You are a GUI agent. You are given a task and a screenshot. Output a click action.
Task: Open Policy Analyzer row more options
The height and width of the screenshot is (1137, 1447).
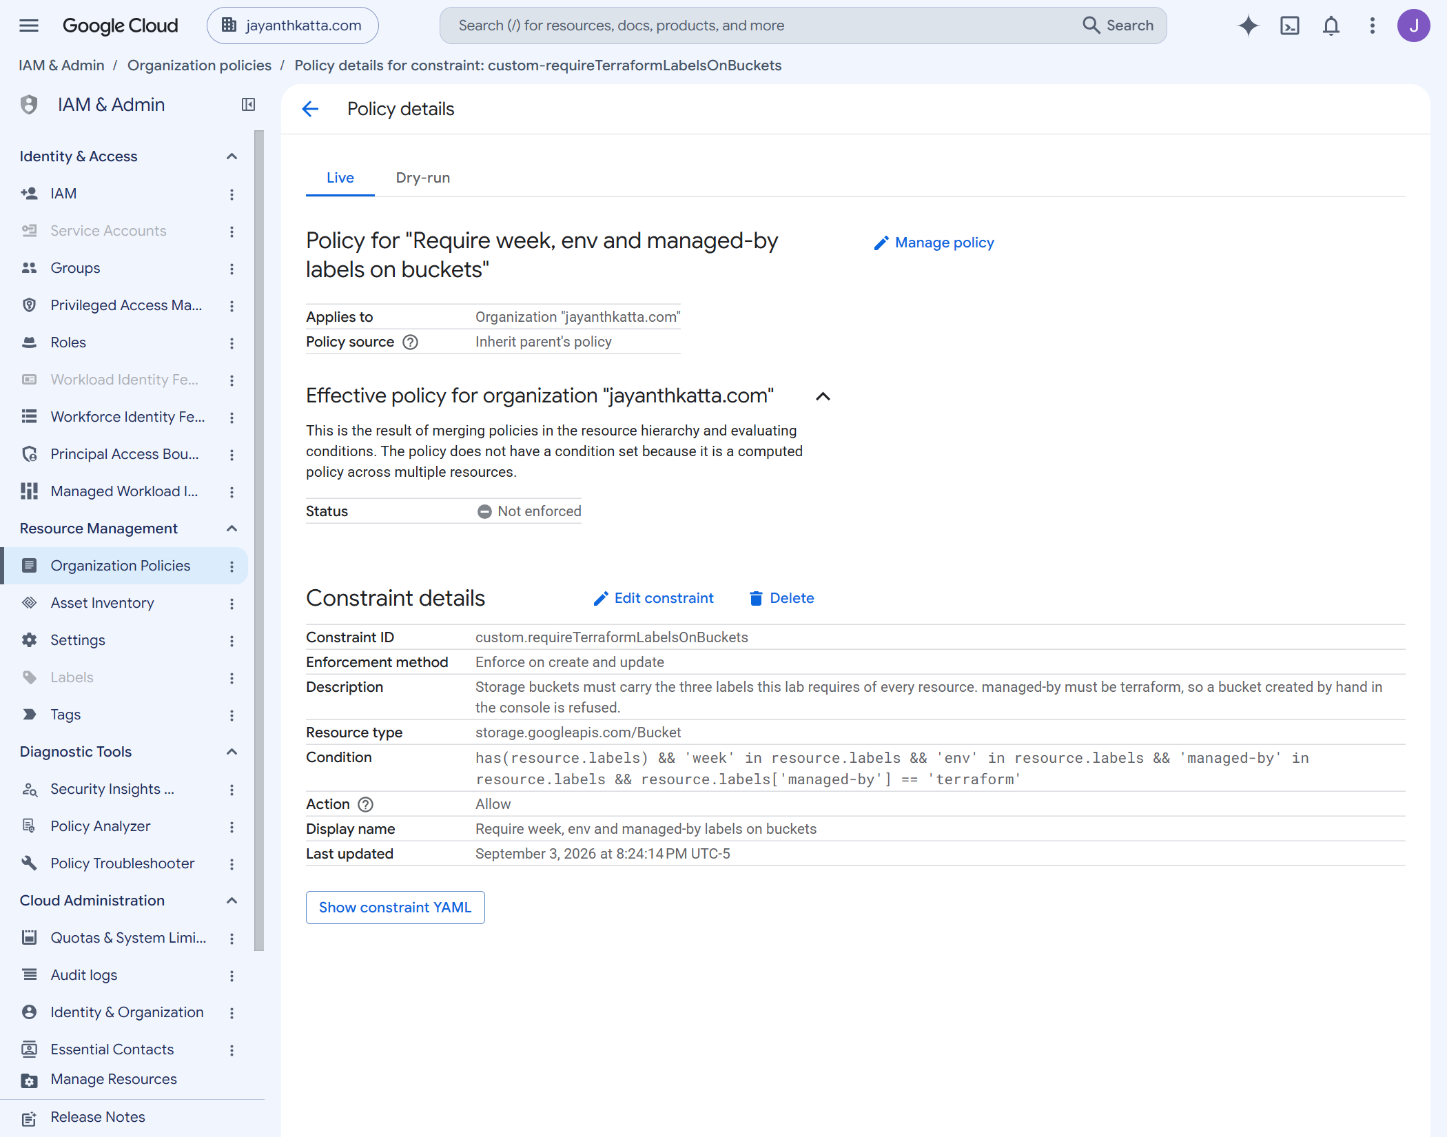tap(232, 827)
